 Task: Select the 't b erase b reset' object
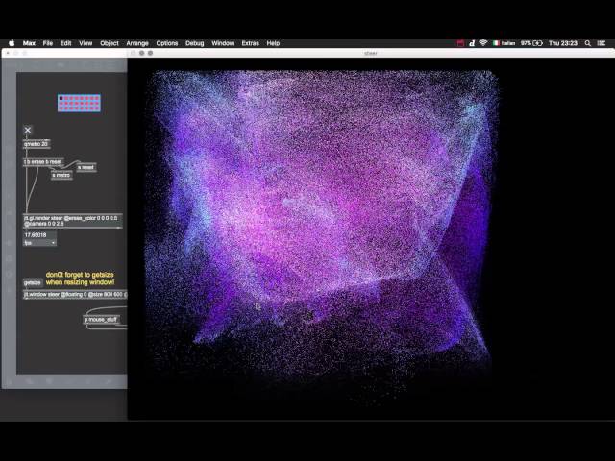click(x=43, y=162)
